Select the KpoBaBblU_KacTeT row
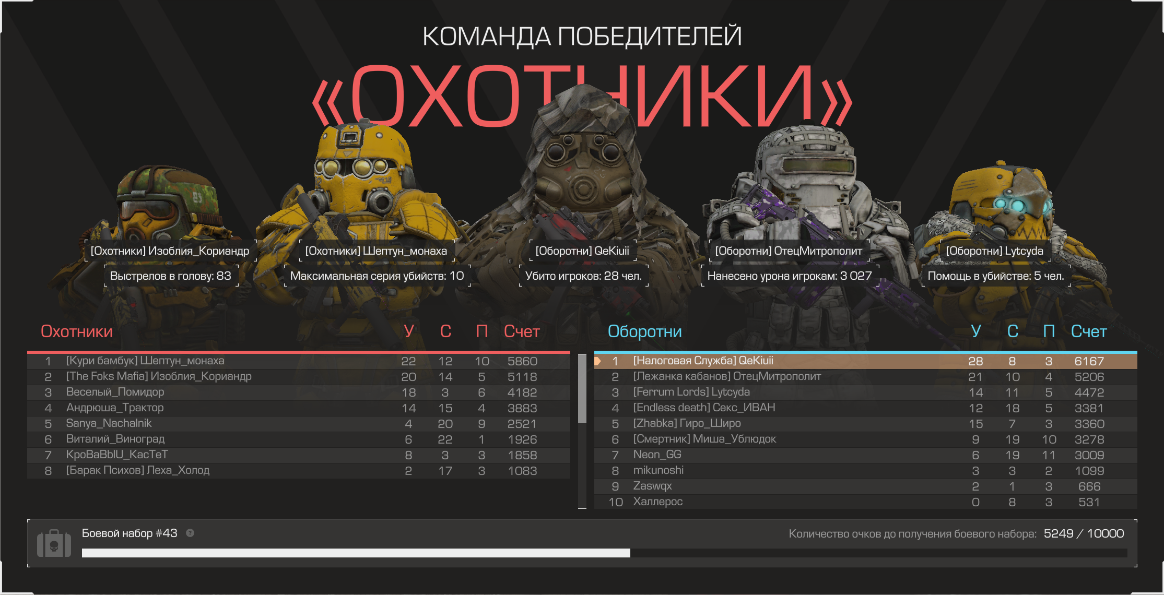1164x595 pixels. [299, 455]
